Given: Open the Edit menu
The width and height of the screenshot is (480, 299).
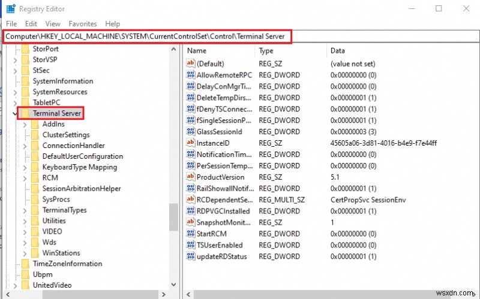Looking at the screenshot, I should [x=31, y=24].
